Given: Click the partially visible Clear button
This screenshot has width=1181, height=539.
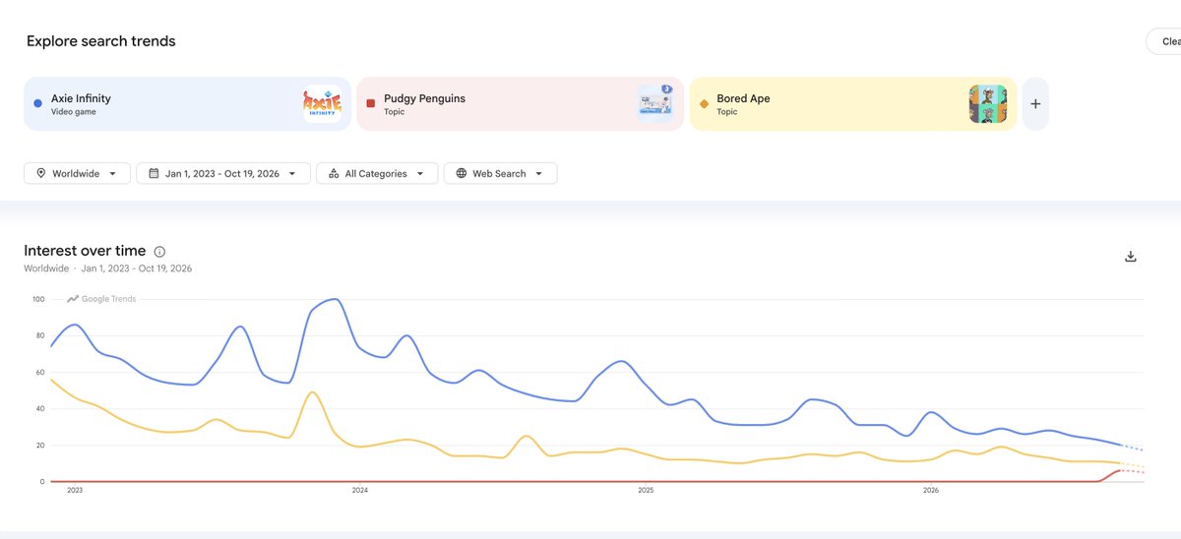Looking at the screenshot, I should click(x=1163, y=41).
